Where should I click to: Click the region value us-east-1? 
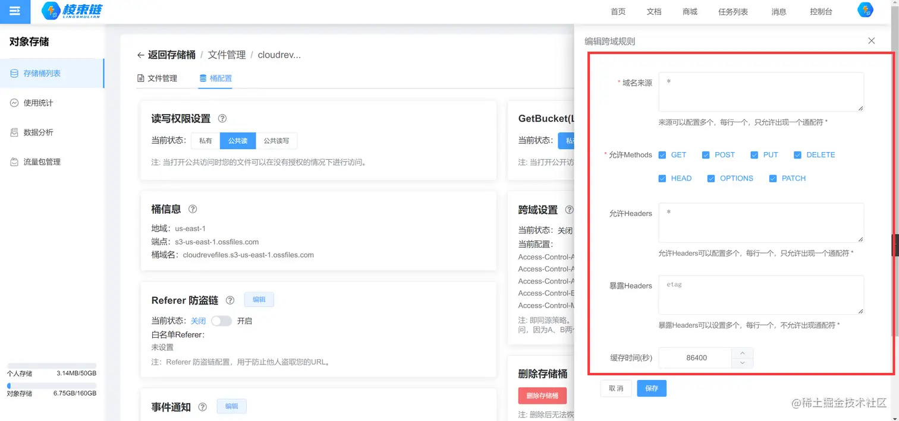[x=190, y=229]
